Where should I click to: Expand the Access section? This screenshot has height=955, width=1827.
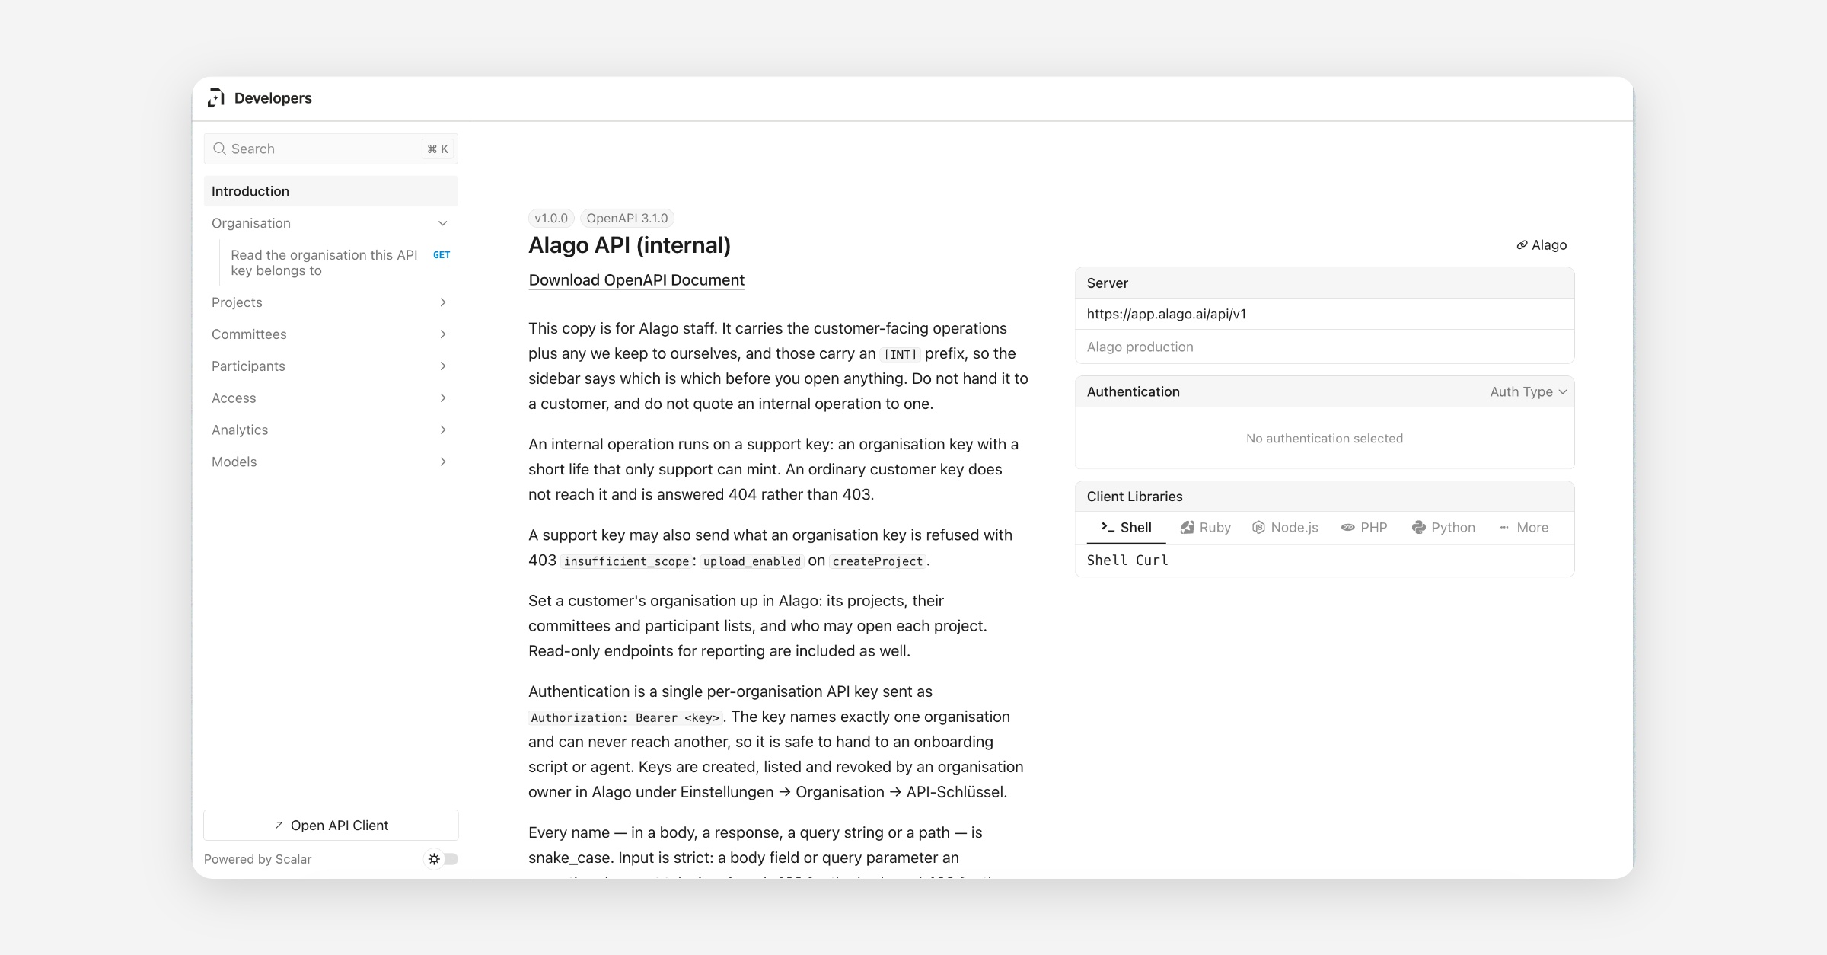click(x=330, y=398)
